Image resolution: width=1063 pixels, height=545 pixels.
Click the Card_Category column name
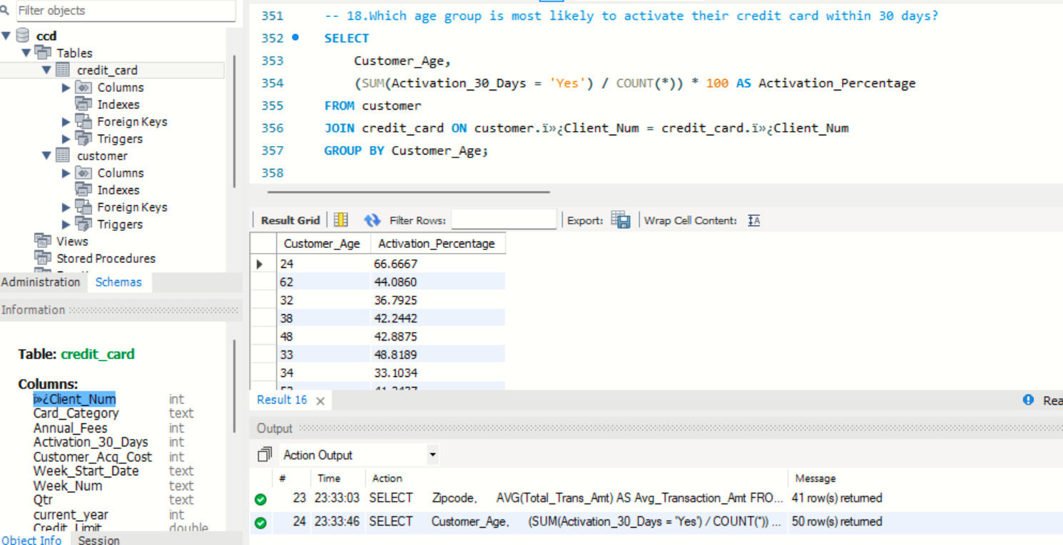[76, 413]
